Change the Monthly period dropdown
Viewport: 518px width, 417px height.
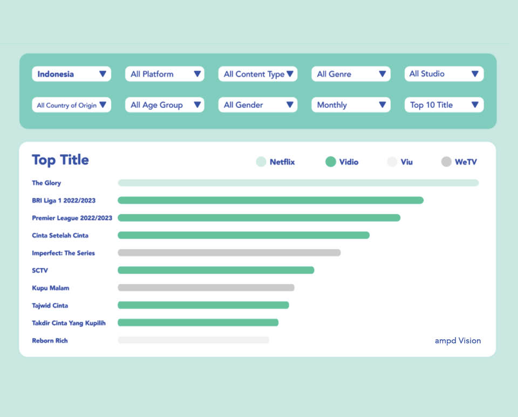tap(351, 105)
